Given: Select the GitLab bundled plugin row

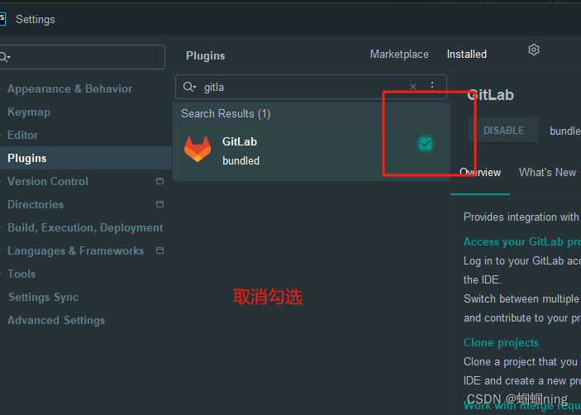Looking at the screenshot, I should coord(312,151).
